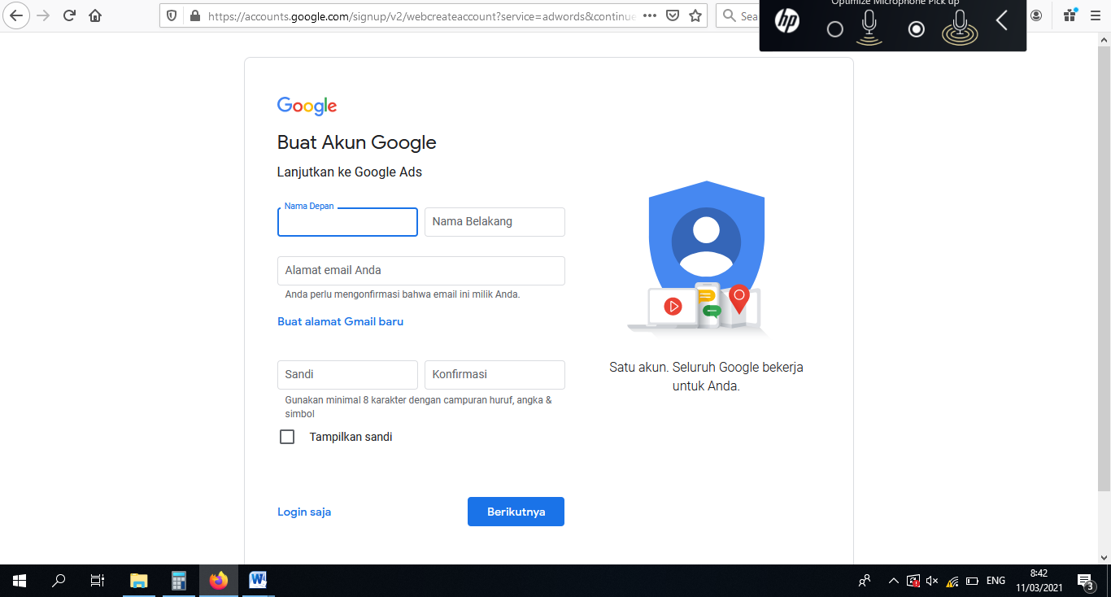Screen dimensions: 1111x597
Task: Select the single-voice microphone radio option
Action: (x=834, y=29)
